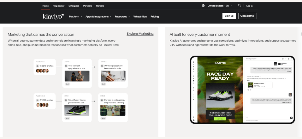Click profiles icon beside 184,649 profiles
Viewport: 302px width, 139px height.
(37, 66)
